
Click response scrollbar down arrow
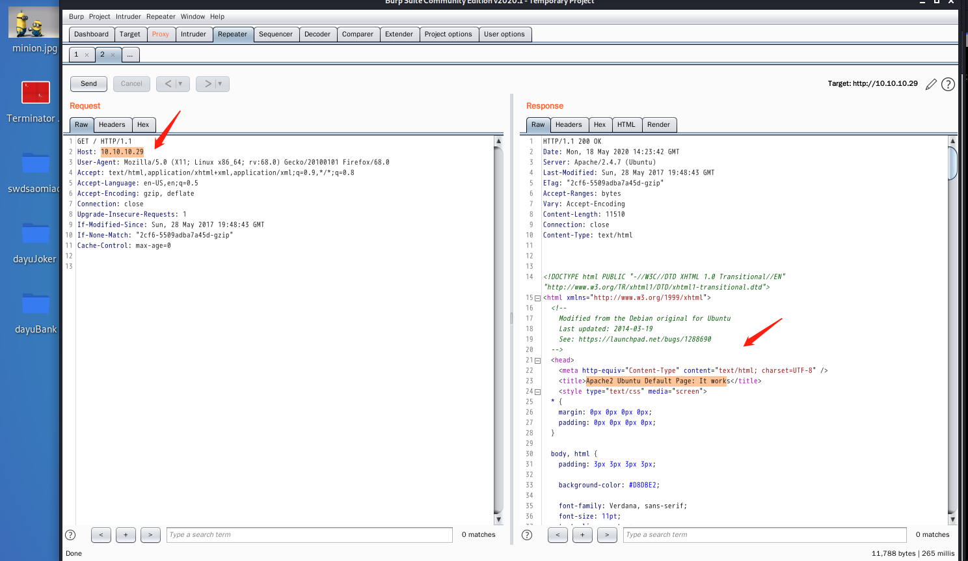tap(952, 519)
